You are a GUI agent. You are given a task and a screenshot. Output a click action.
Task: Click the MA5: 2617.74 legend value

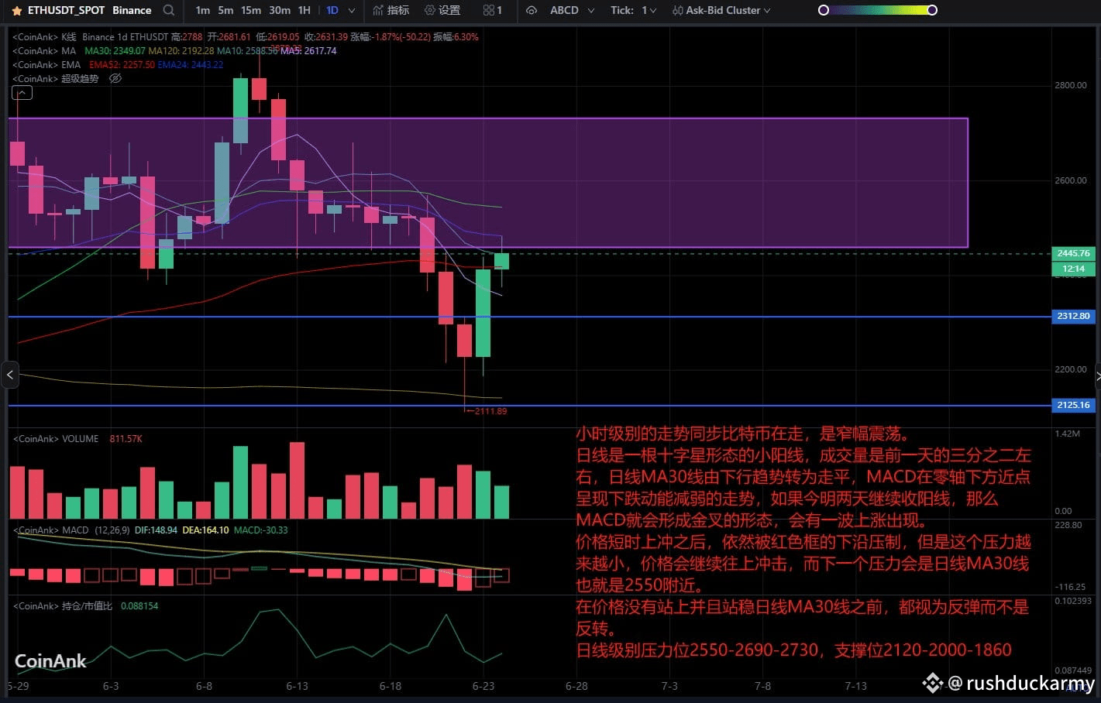point(308,51)
